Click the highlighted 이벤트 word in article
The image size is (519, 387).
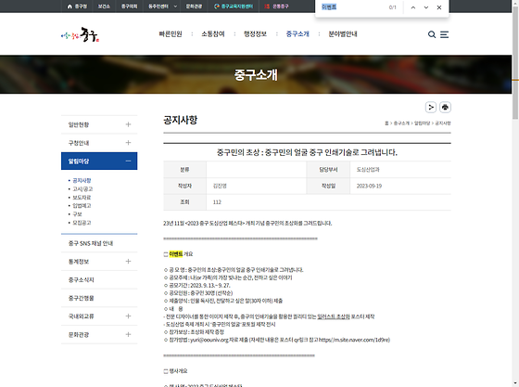[176, 254]
